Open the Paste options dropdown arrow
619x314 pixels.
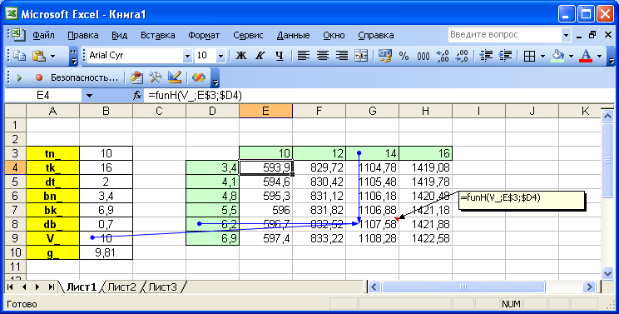tap(52, 56)
